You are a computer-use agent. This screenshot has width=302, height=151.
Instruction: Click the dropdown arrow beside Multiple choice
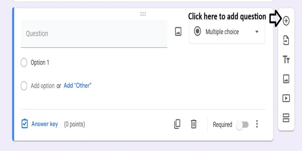[x=257, y=32]
